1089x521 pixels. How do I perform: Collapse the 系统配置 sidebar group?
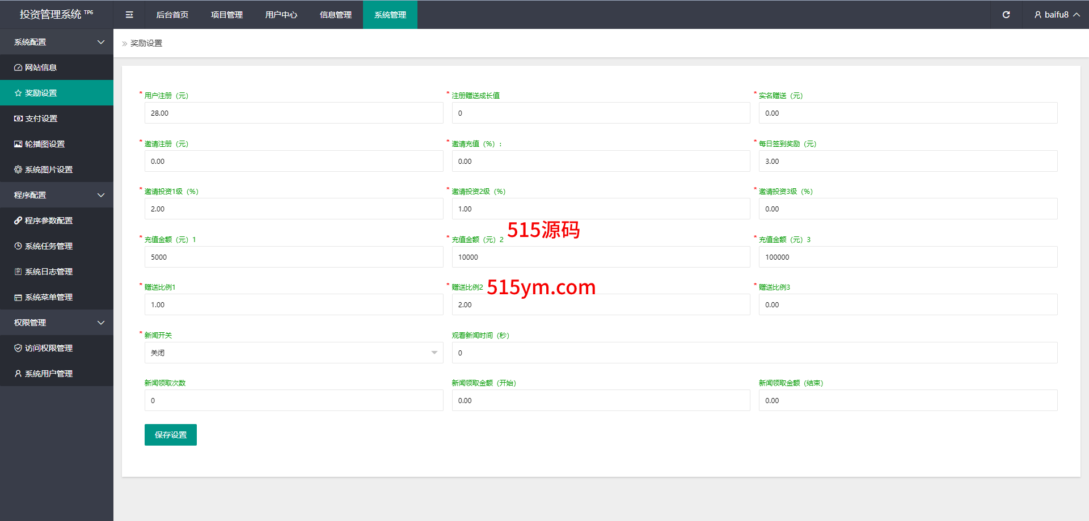click(x=57, y=42)
